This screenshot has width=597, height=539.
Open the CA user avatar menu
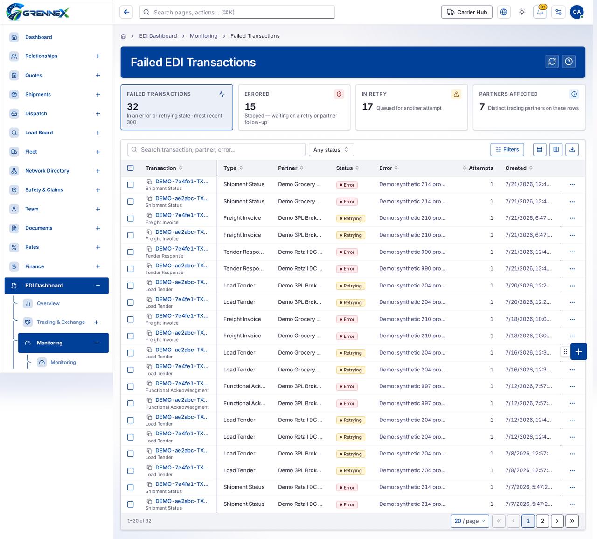[577, 12]
